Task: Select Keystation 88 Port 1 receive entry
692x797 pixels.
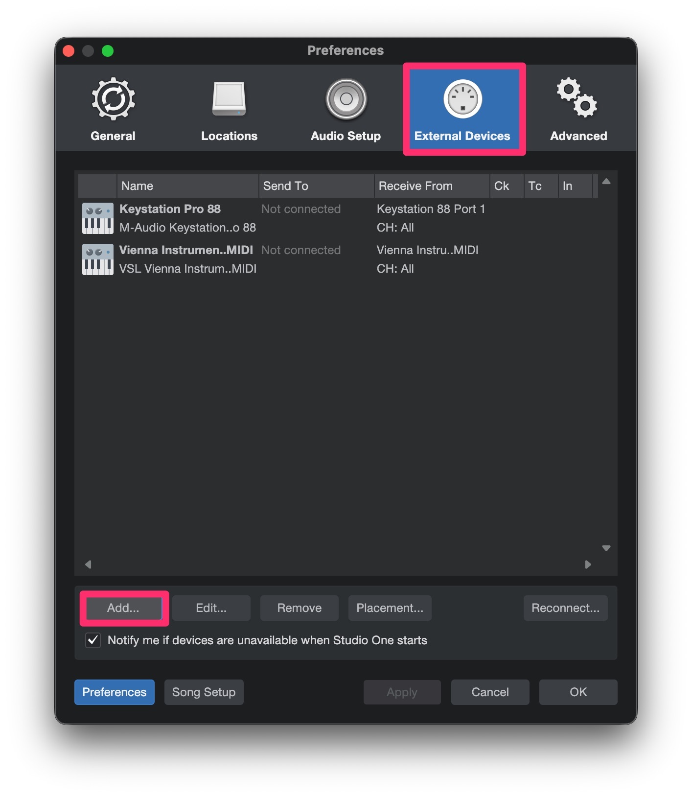Action: coord(431,209)
